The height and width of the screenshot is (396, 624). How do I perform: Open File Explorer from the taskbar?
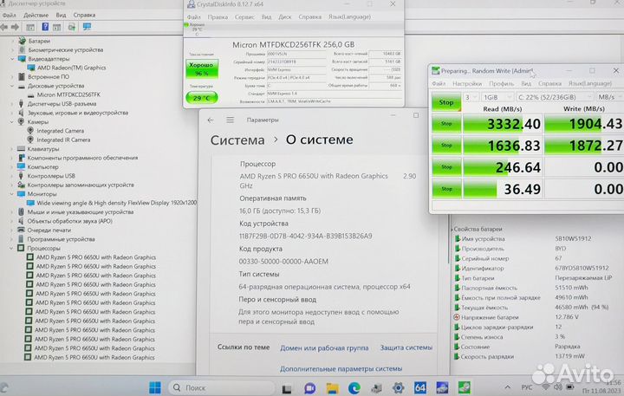click(332, 388)
